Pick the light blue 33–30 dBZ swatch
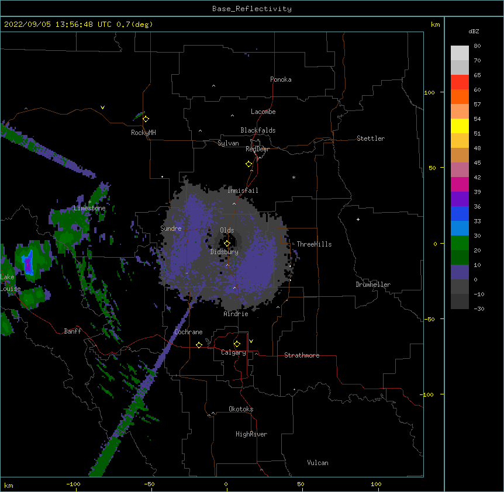Image resolution: width=504 pixels, height=492 pixels. 460,228
